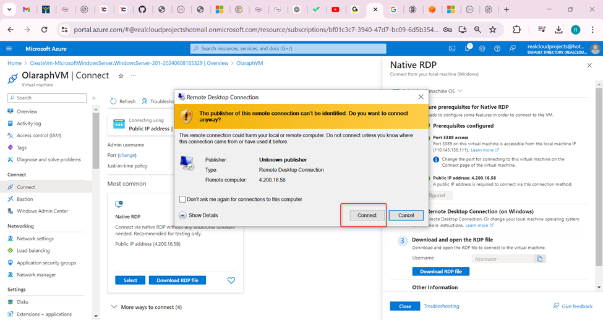Image resolution: width=603 pixels, height=320 pixels.
Task: Click Select on the Native RDP card
Action: click(x=130, y=280)
